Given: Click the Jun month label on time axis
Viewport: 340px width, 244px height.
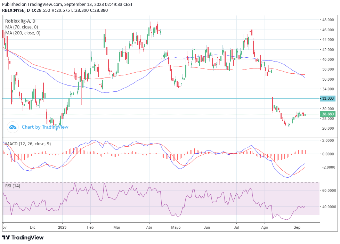Looking at the screenshot, I should pyautogui.click(x=207, y=227).
